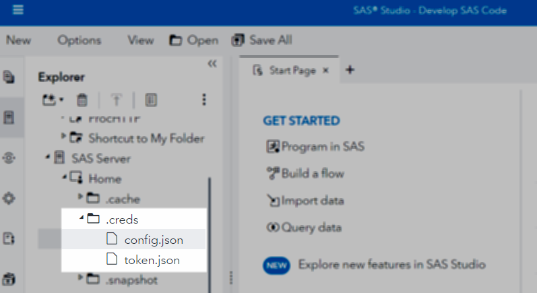Open the hamburger main menu
Screen dimensions: 537x293
click(x=18, y=9)
